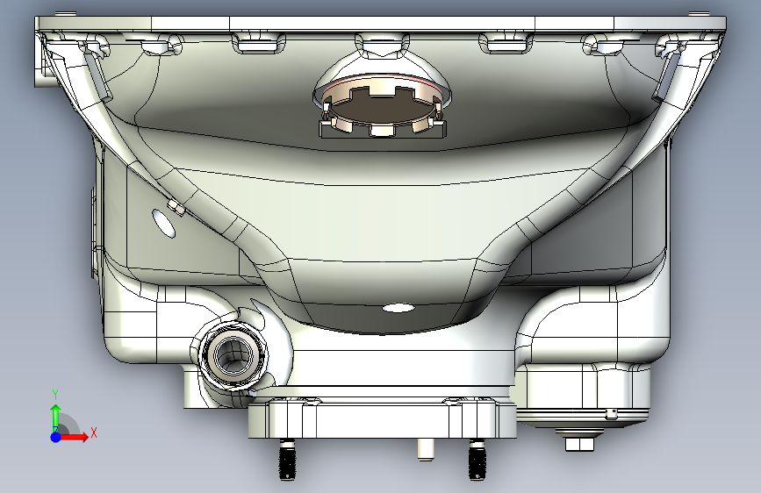Select the oval hole at the bowl bottom
Image resolution: width=761 pixels, height=493 pixels.
398,308
